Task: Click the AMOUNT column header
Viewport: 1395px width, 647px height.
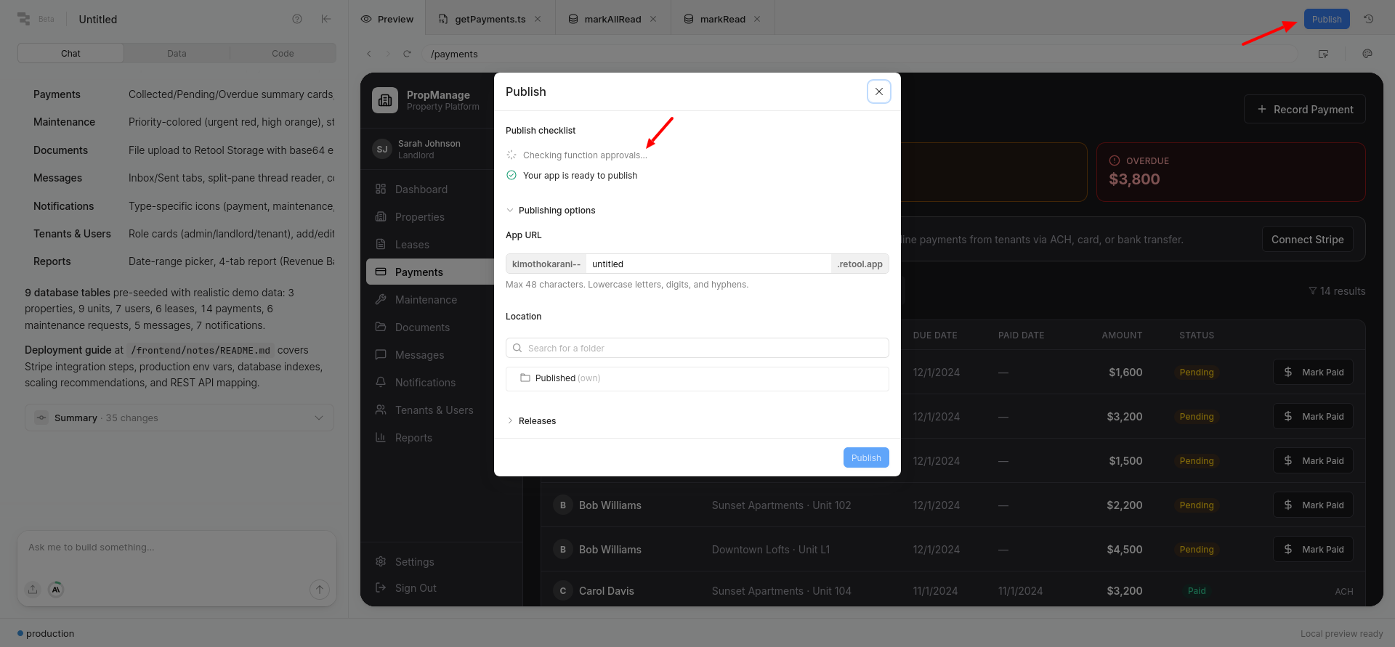Action: 1122,335
